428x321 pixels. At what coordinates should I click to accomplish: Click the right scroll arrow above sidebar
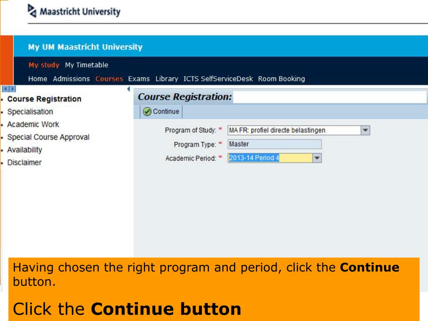(x=13, y=89)
